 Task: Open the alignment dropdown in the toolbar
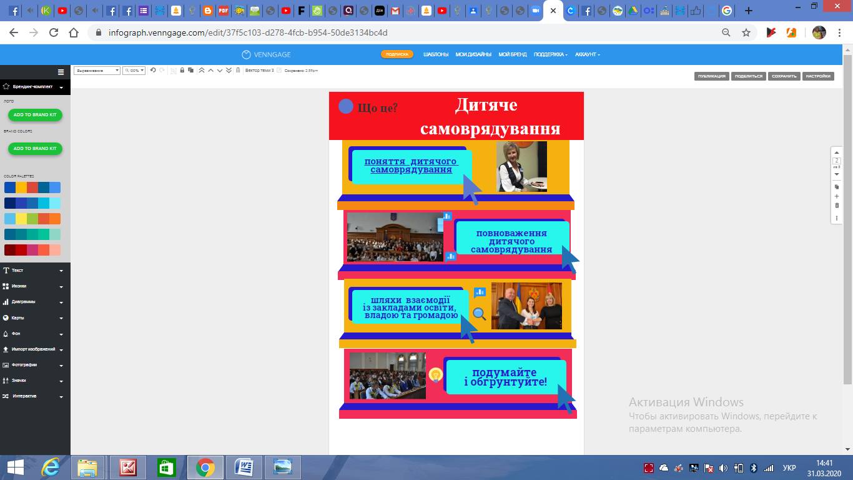97,71
